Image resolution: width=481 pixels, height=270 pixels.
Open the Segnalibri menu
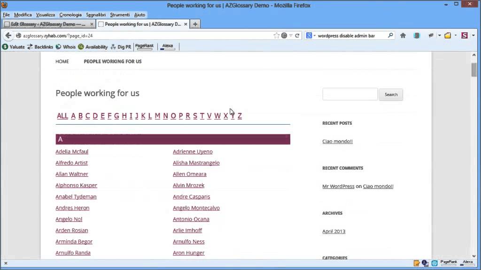click(96, 15)
